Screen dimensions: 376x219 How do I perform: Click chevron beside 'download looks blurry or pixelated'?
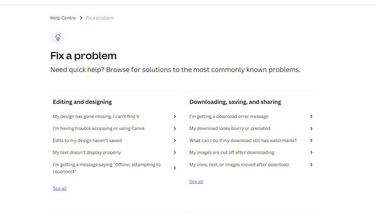(311, 129)
